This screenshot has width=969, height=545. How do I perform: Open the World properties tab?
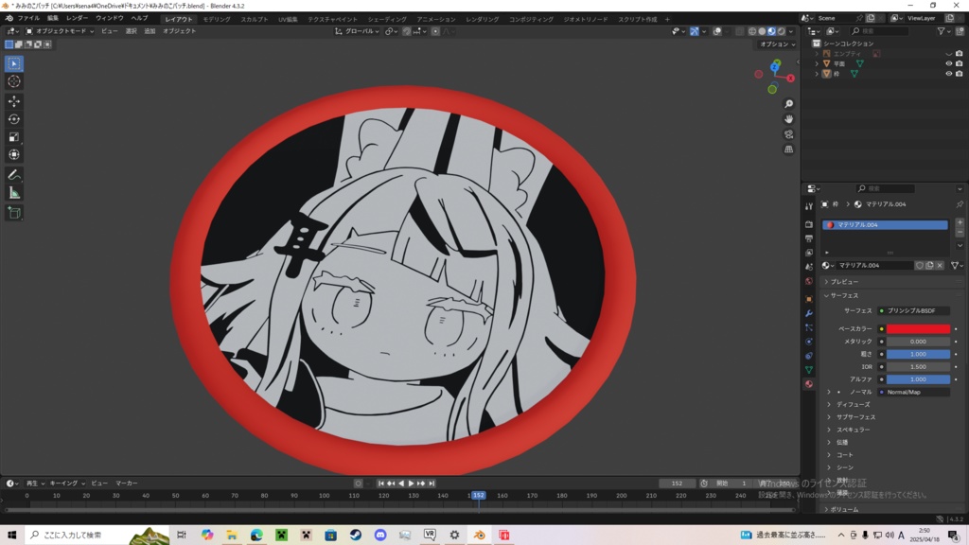(809, 281)
